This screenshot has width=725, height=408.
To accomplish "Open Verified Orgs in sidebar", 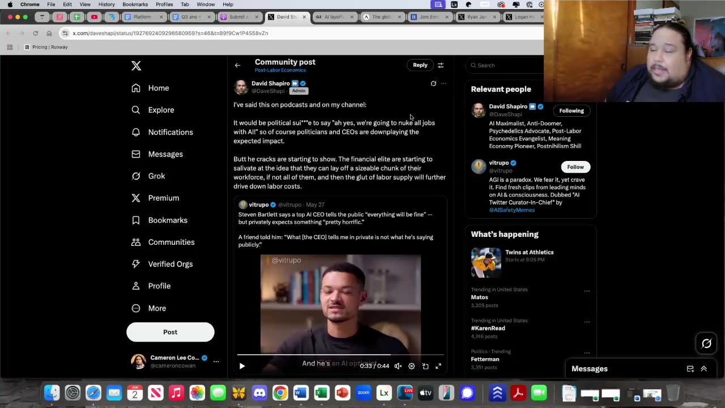I will pyautogui.click(x=162, y=264).
